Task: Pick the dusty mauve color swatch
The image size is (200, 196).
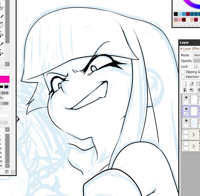Action: click(x=176, y=20)
